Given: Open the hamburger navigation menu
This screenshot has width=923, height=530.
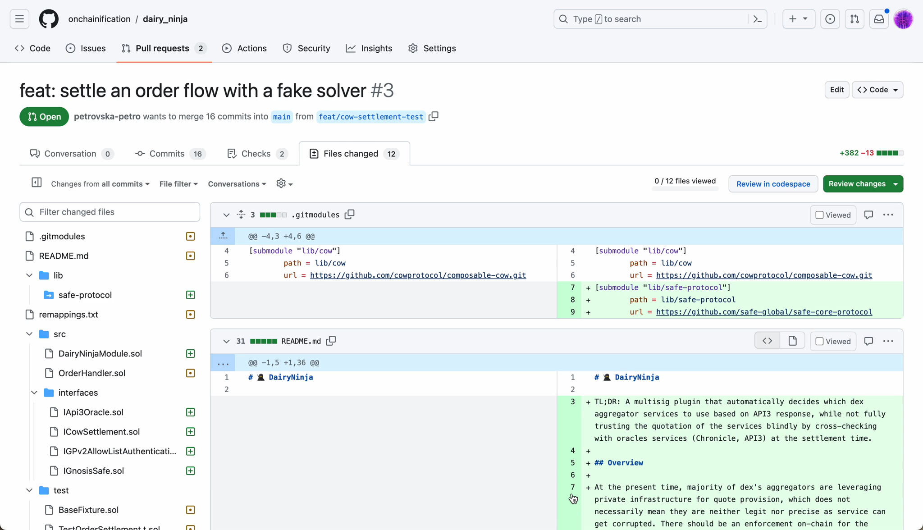Looking at the screenshot, I should pos(19,19).
